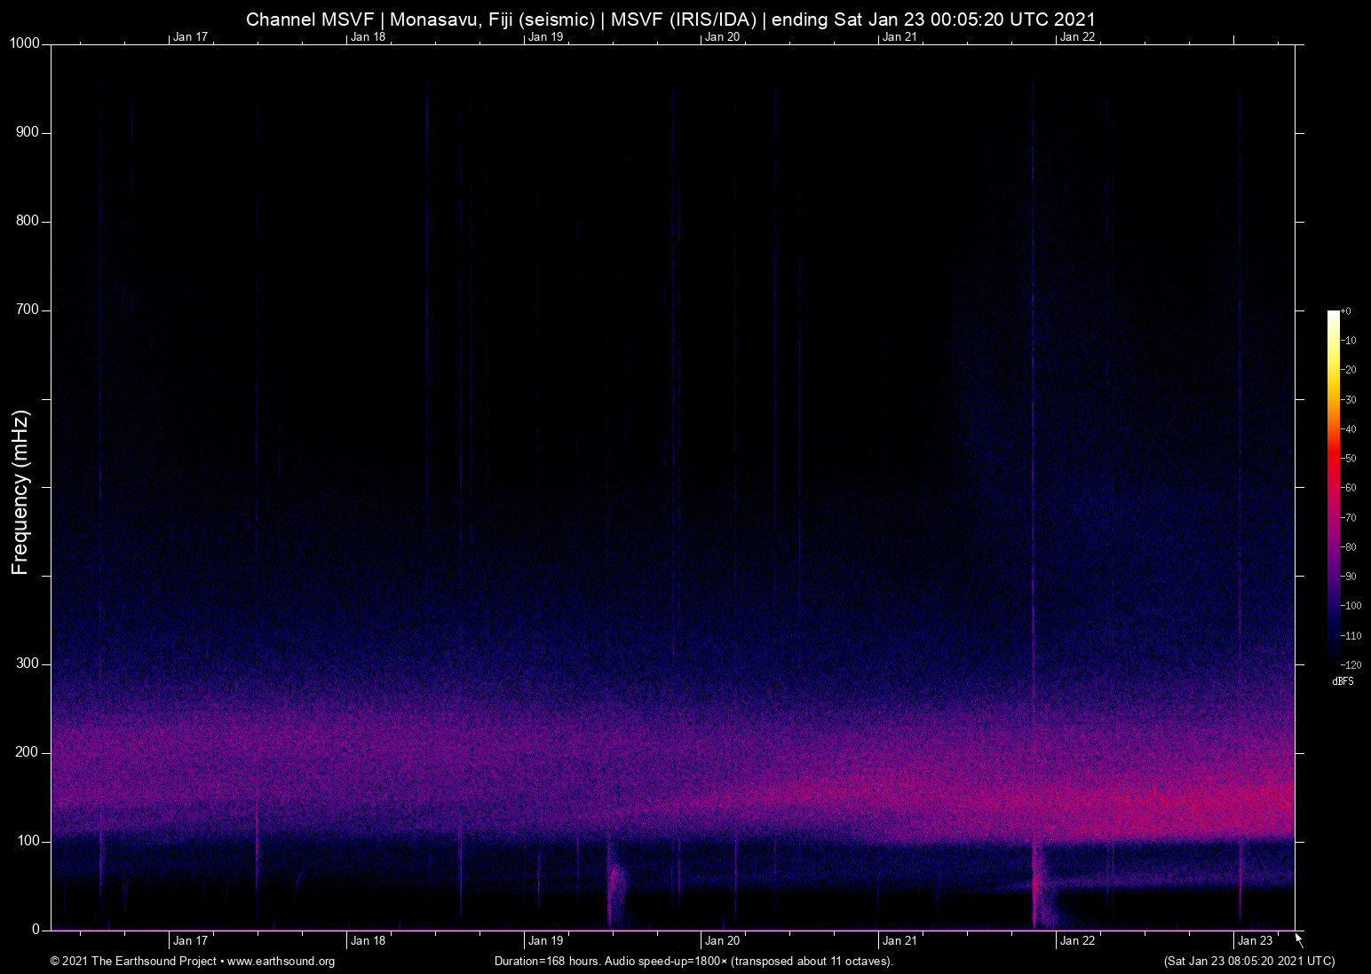Click the -50 mark on color scale
This screenshot has width=1371, height=974.
tap(1349, 459)
